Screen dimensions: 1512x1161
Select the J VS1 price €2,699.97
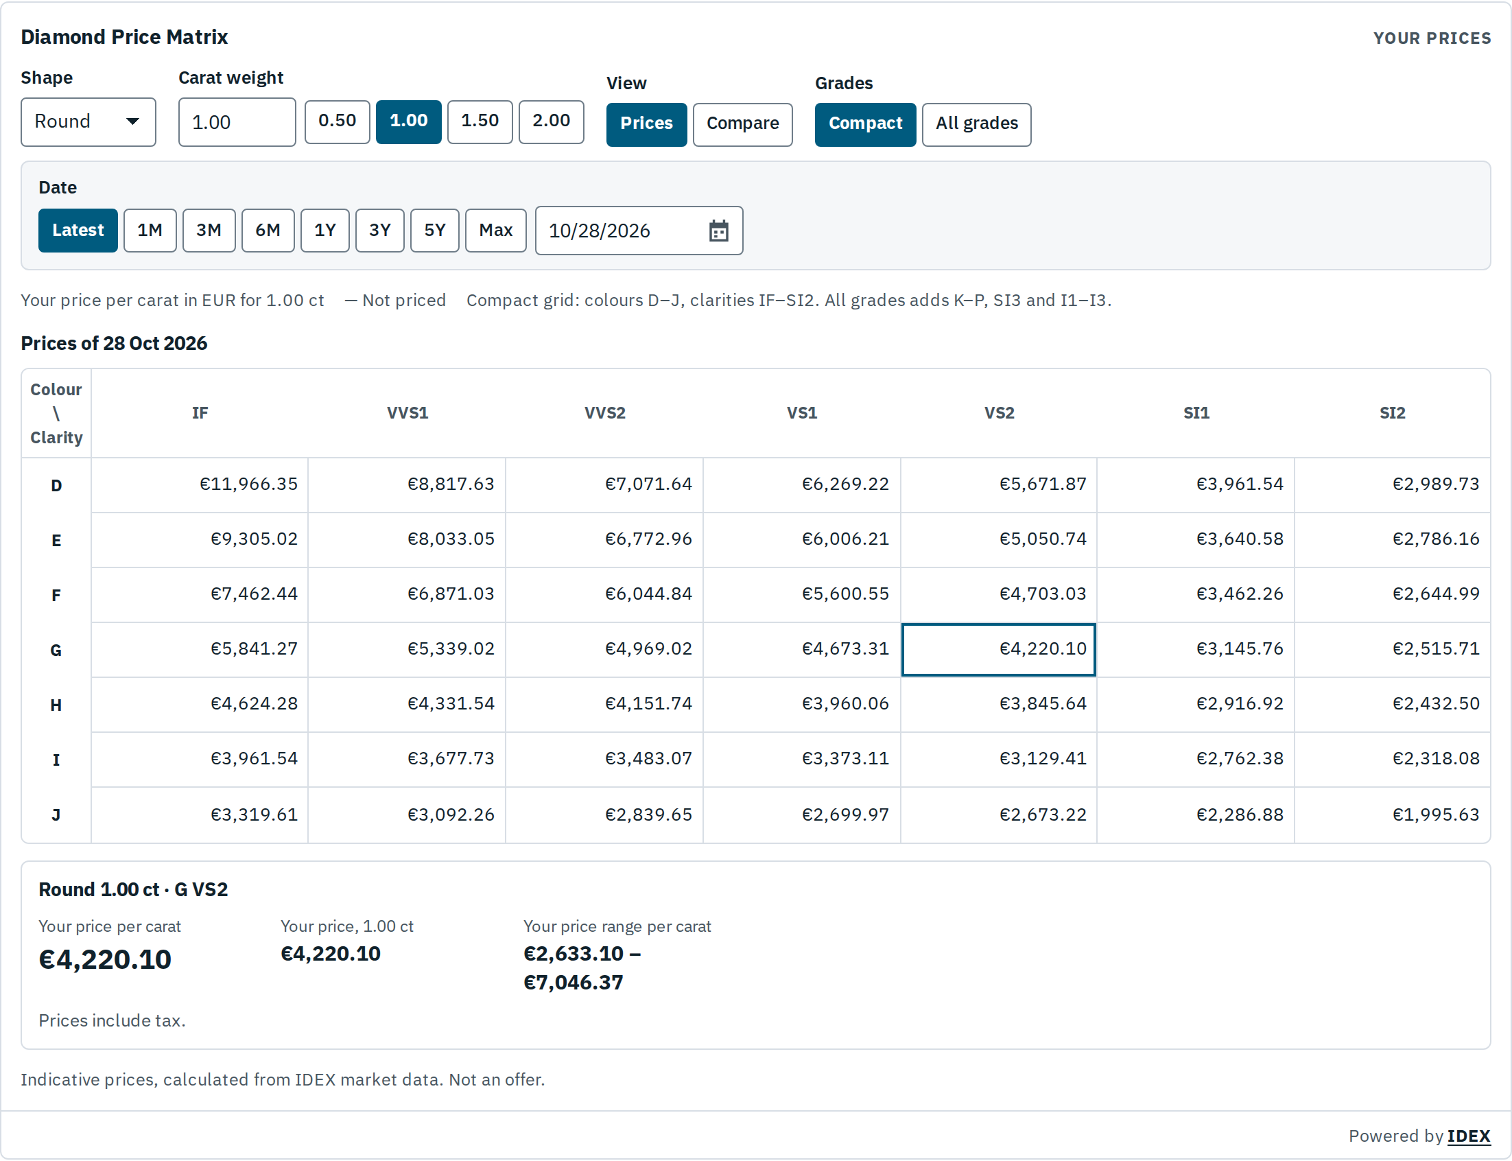(x=802, y=814)
